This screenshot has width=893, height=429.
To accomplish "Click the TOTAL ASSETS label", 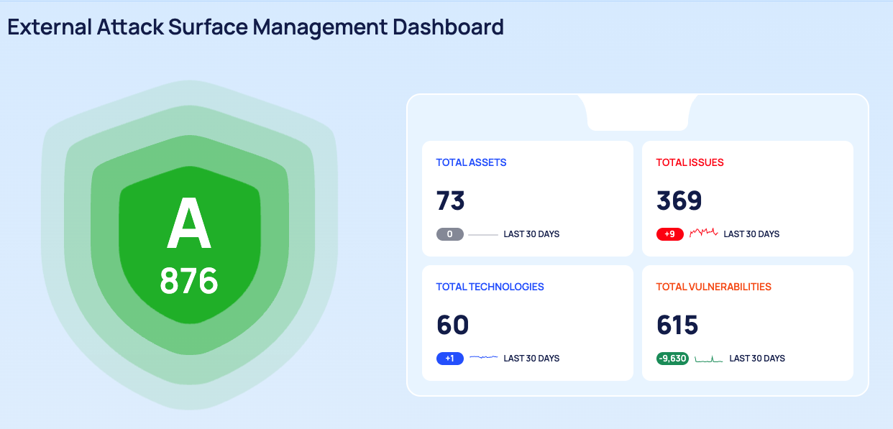I will [472, 162].
